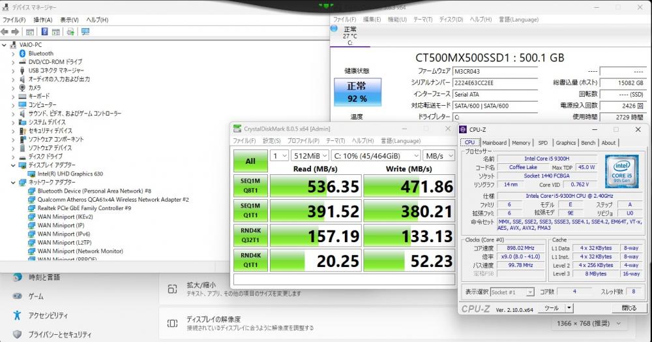
Task: Click the forward arrow in Device Manager toolbar
Action: pos(15,31)
